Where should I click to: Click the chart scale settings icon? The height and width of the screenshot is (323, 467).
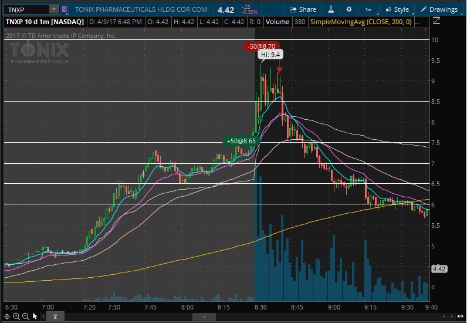(x=436, y=21)
